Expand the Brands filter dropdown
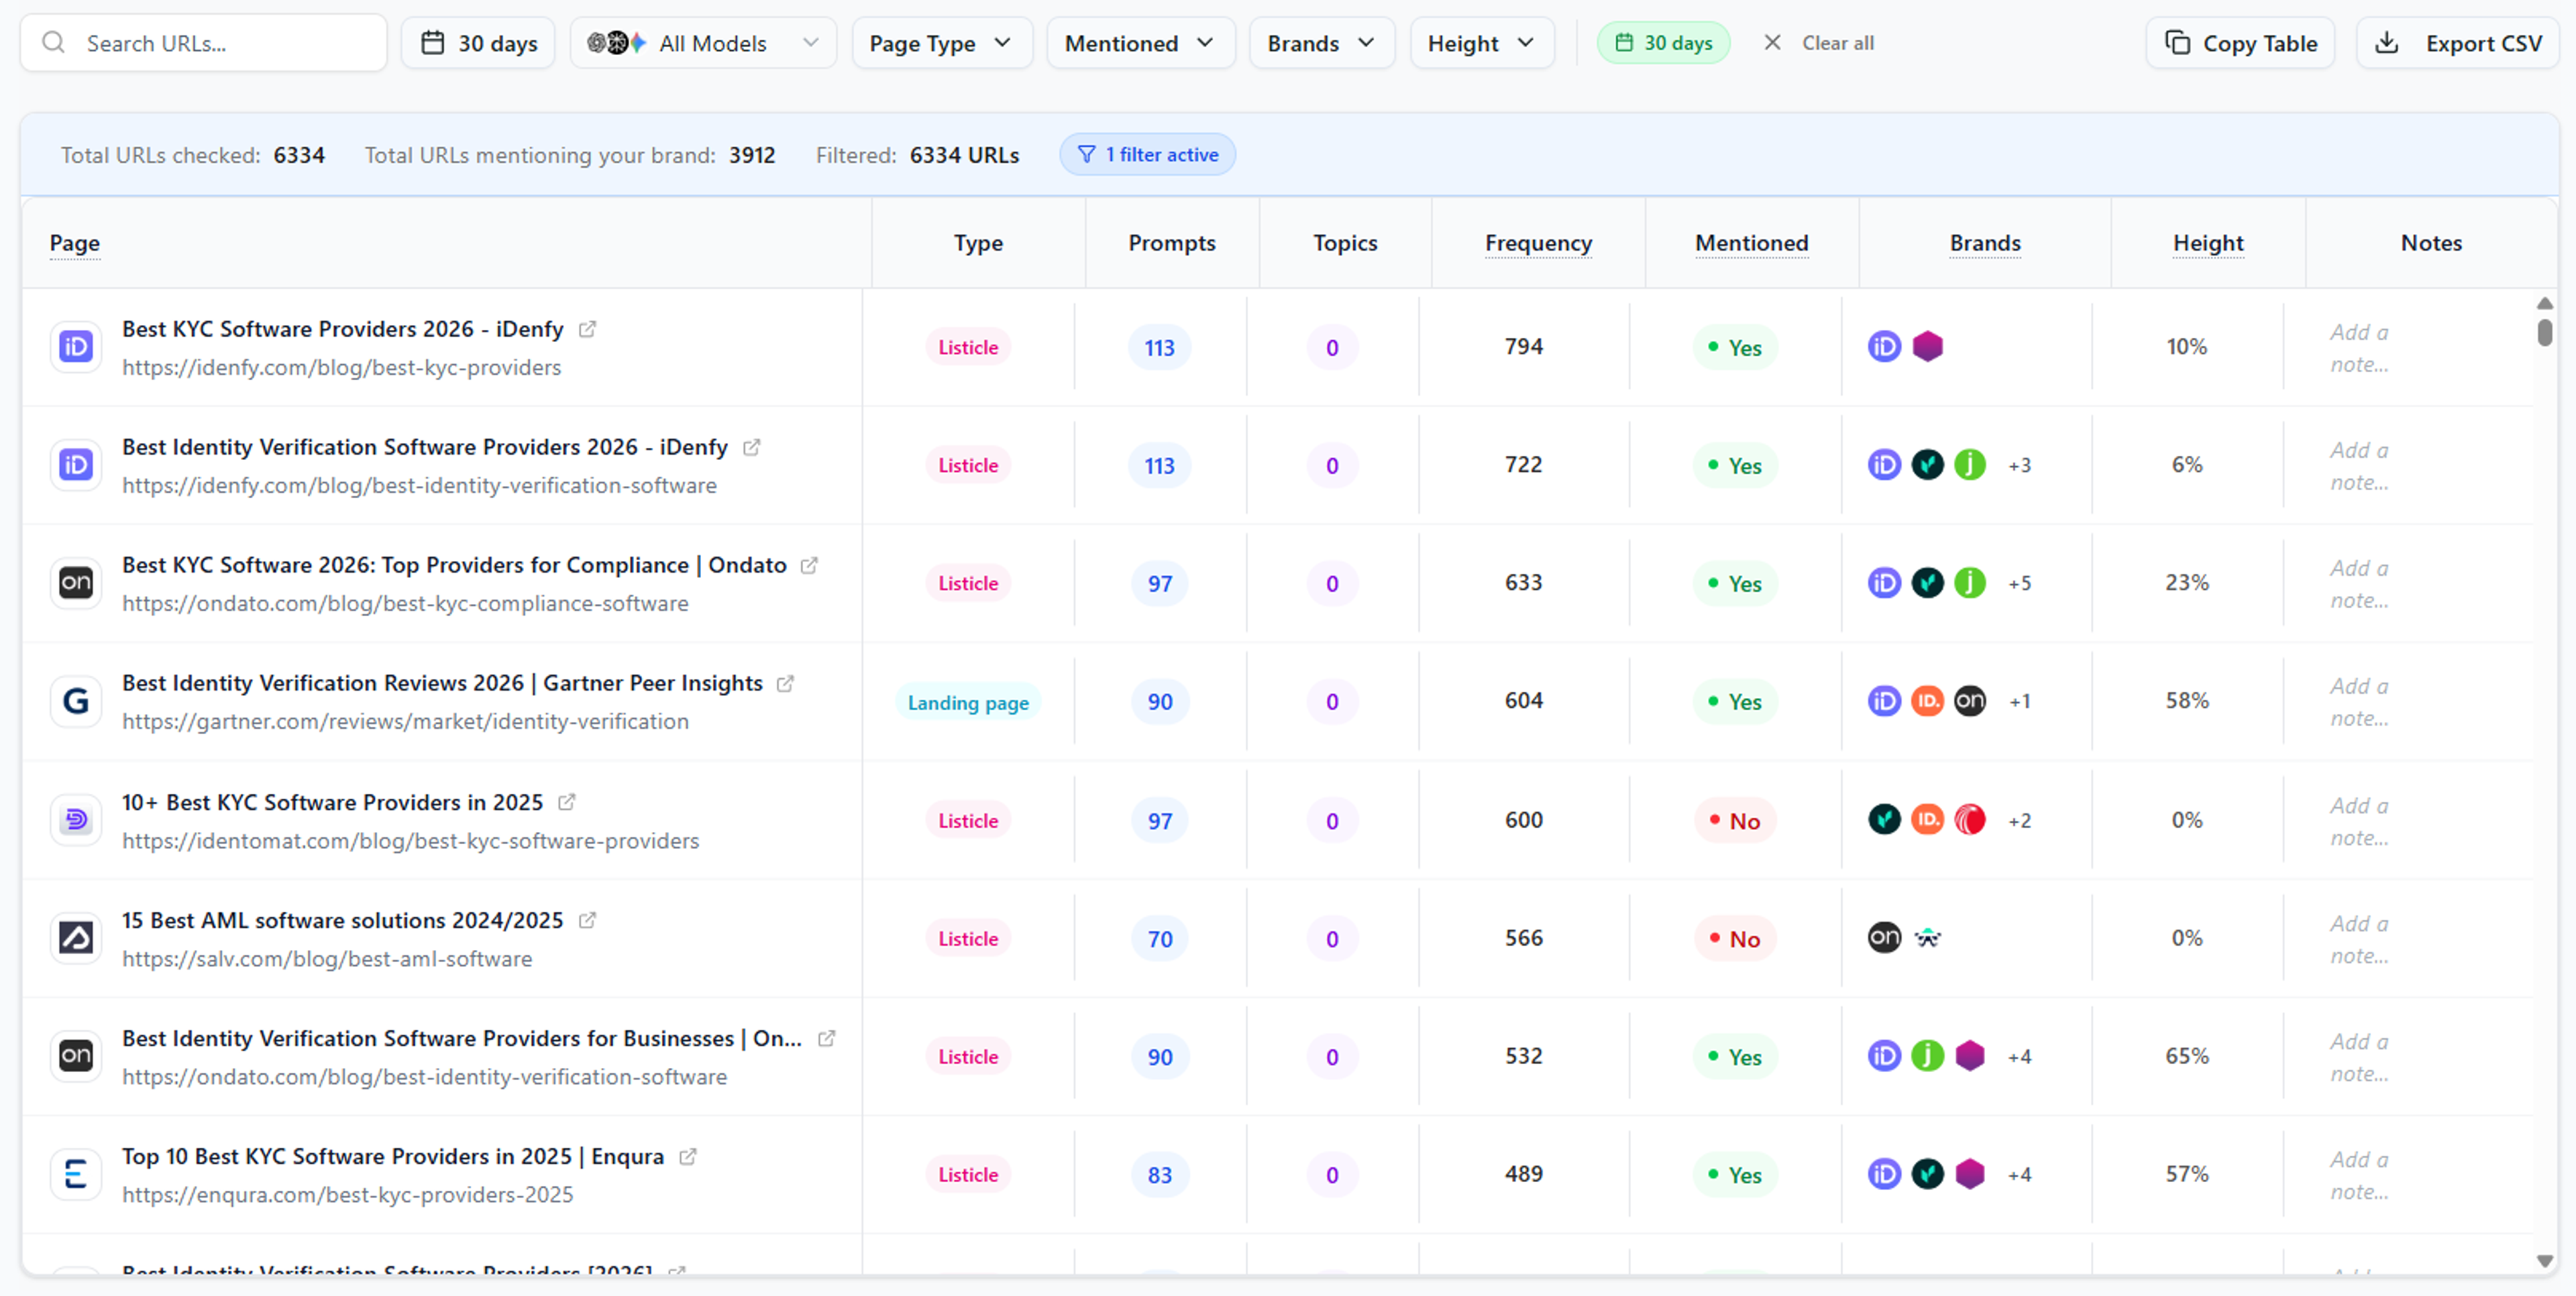 pos(1321,43)
